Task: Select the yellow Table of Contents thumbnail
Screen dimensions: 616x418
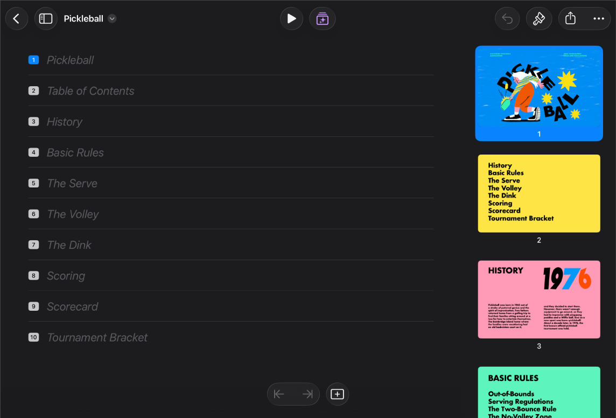Action: point(539,193)
